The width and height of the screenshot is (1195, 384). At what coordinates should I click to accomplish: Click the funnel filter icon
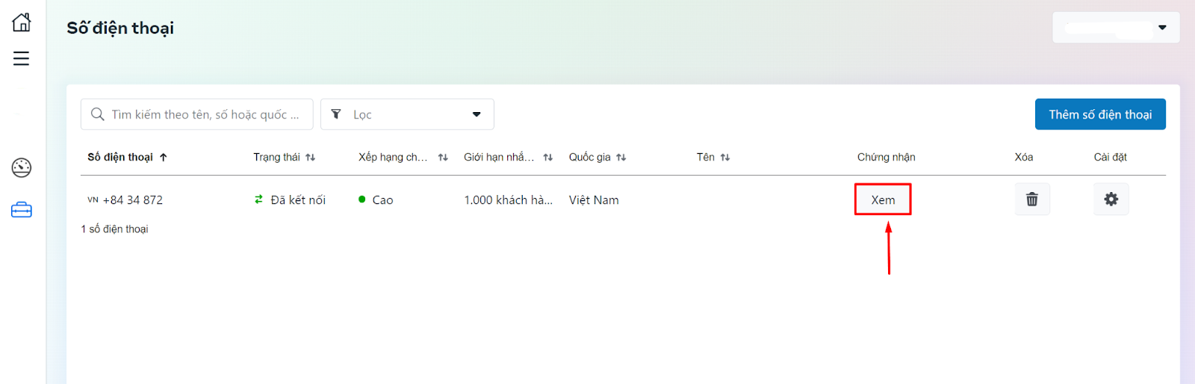click(336, 114)
